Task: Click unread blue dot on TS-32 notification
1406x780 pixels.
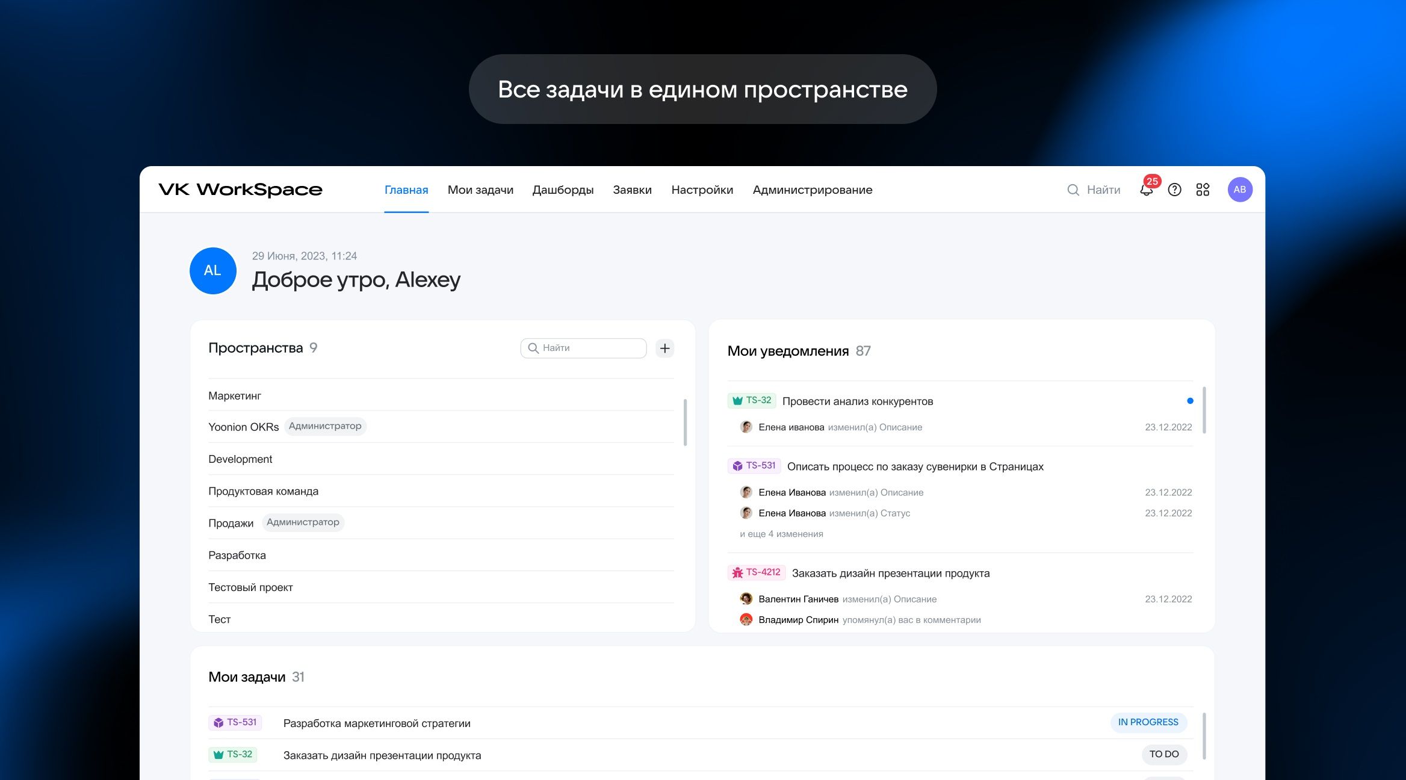Action: tap(1190, 401)
